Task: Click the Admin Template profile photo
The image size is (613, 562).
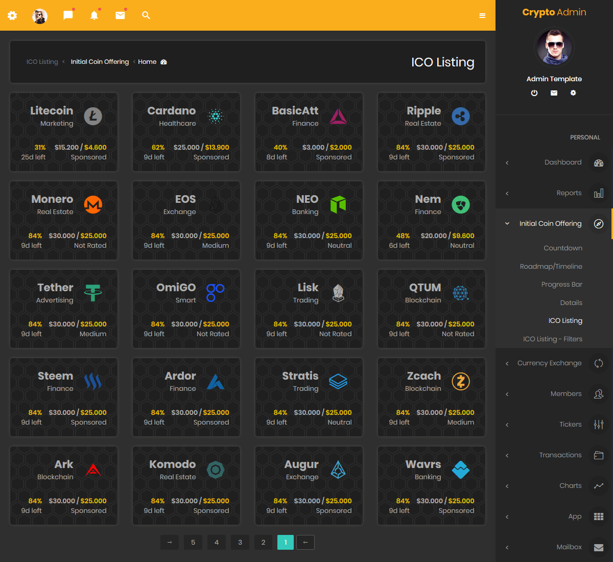Action: [x=554, y=47]
